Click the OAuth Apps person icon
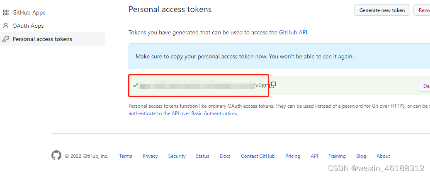Image resolution: width=430 pixels, height=176 pixels. [x=6, y=26]
